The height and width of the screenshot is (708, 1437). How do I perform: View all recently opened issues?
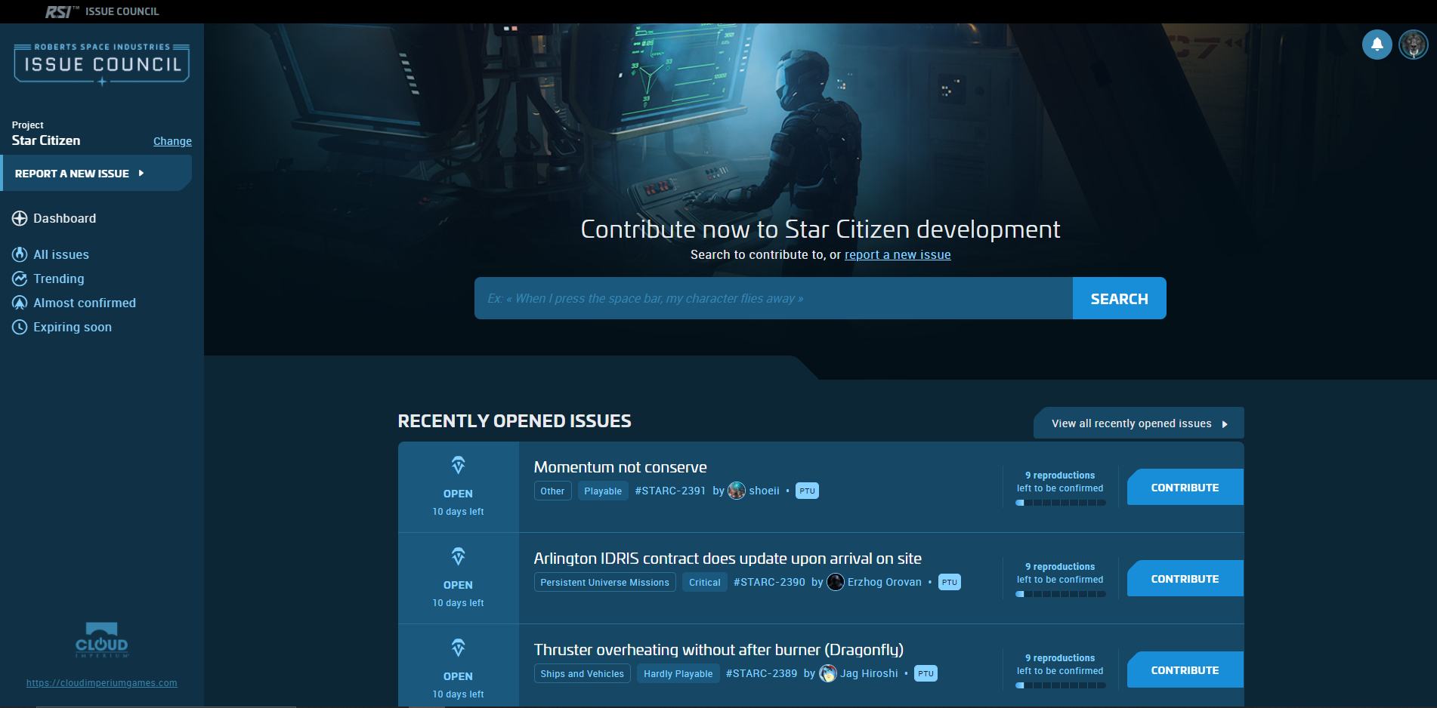point(1139,423)
